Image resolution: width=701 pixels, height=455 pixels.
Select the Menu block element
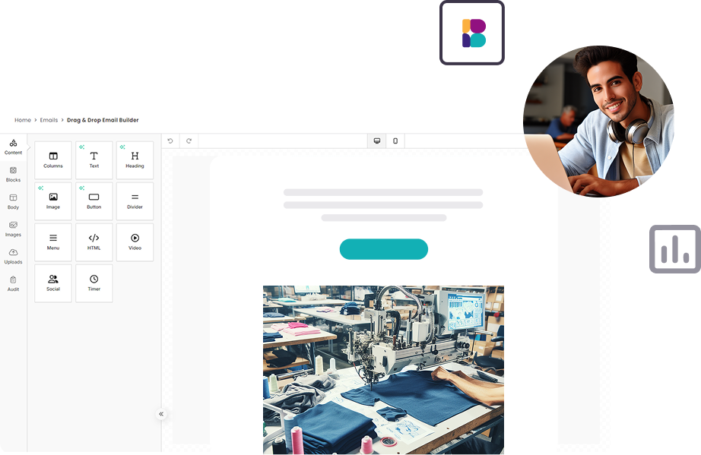[x=52, y=242]
